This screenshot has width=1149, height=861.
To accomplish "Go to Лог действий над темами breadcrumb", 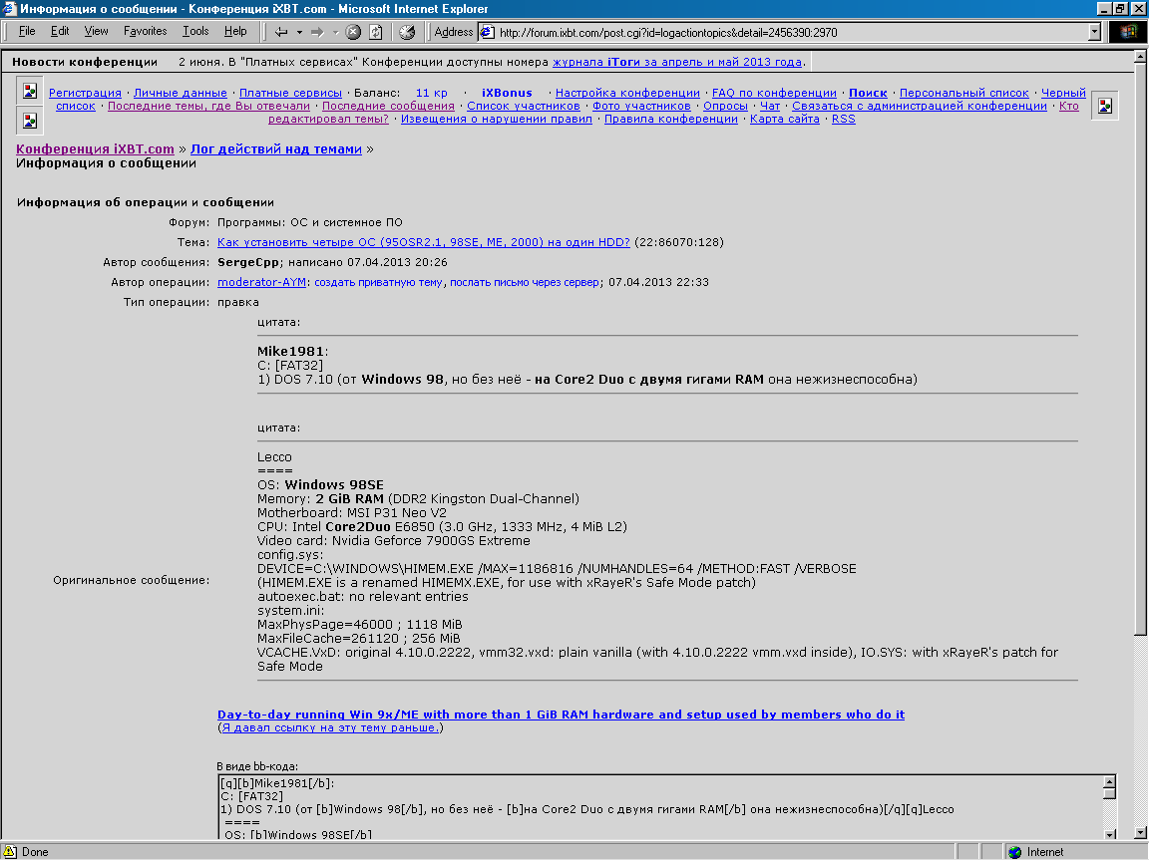I will [276, 149].
